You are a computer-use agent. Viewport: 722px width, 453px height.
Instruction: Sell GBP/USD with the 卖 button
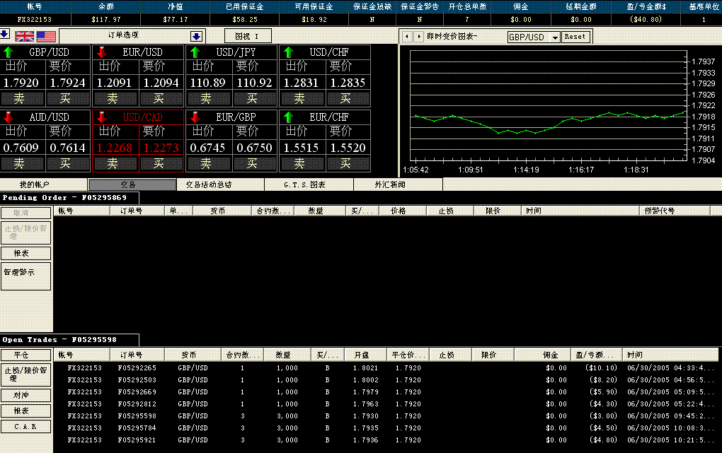(x=22, y=98)
